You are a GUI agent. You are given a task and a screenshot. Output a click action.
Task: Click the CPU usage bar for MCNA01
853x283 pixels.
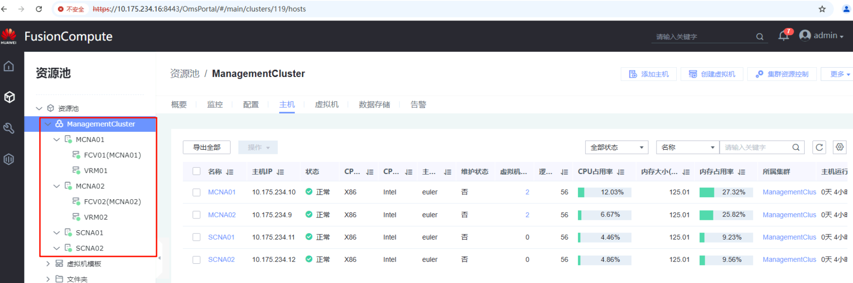(x=604, y=192)
